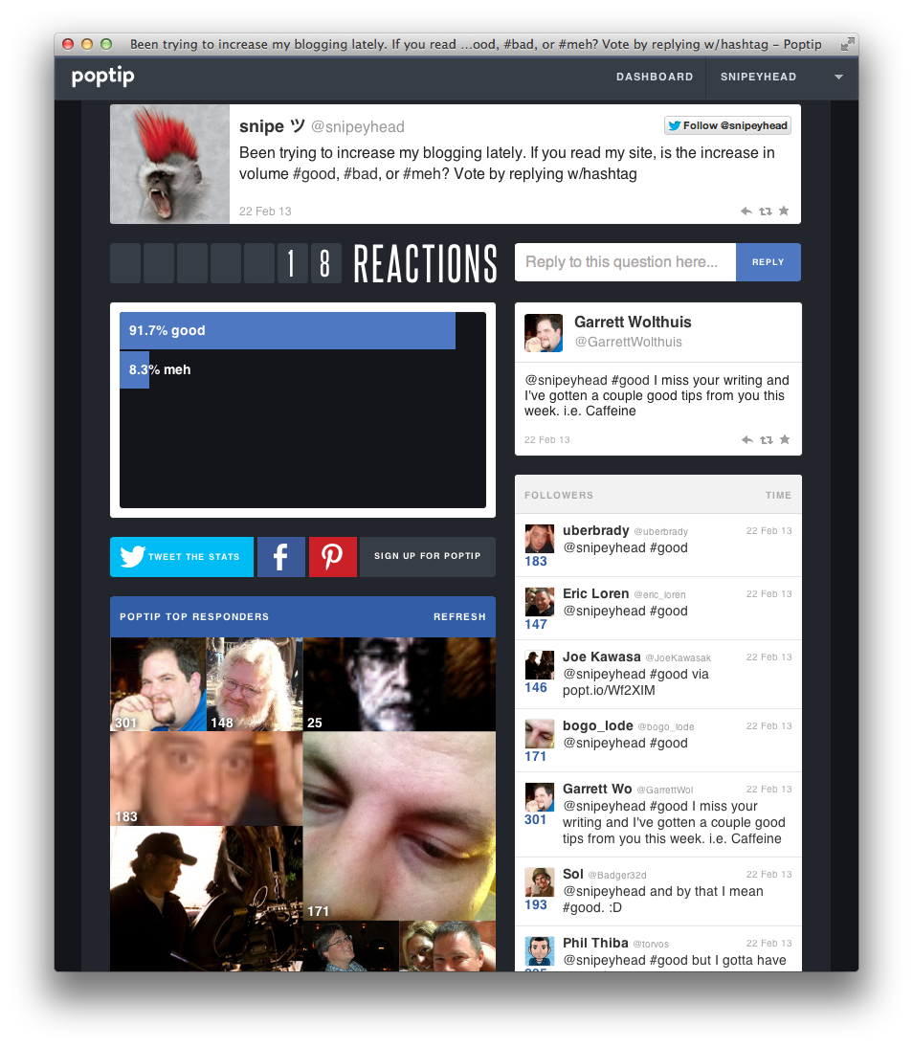Image resolution: width=913 pixels, height=1047 pixels.
Task: Open Eric Loren's name in followers list
Action: coord(596,593)
